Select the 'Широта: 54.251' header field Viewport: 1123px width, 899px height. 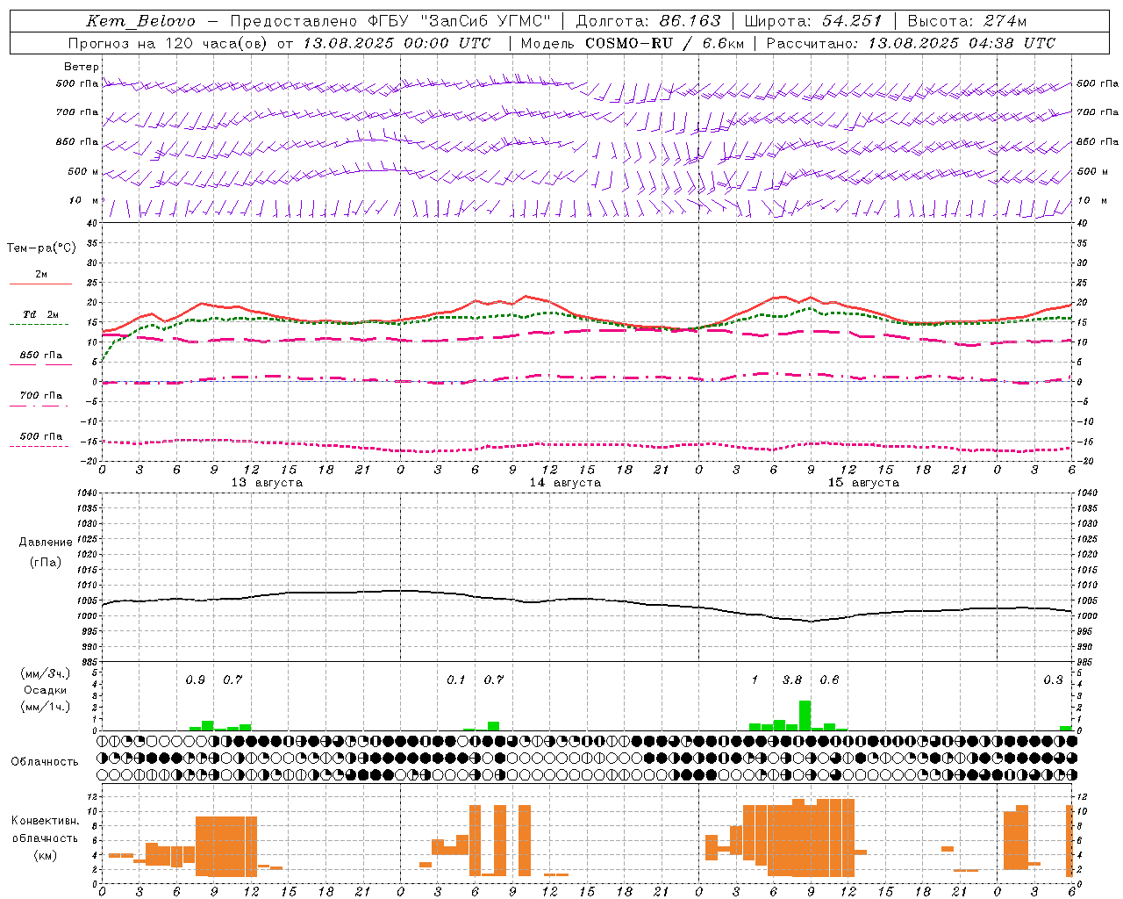point(813,21)
